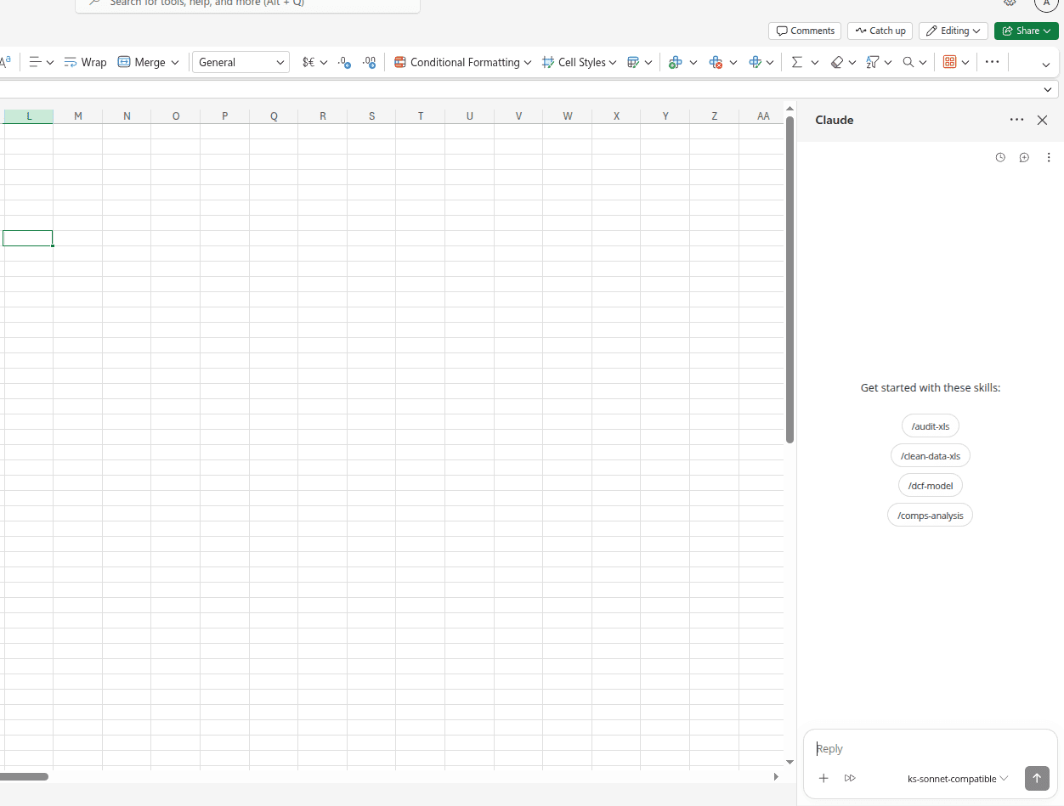Screen dimensions: 1064x806
Task: Select the /dcf-model skill
Action: tap(931, 486)
